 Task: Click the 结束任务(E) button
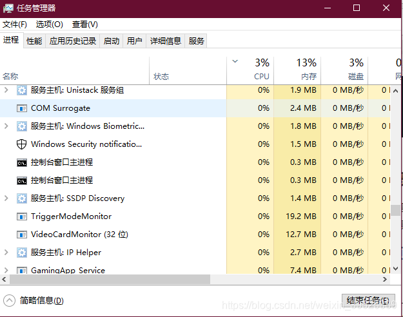(368, 300)
